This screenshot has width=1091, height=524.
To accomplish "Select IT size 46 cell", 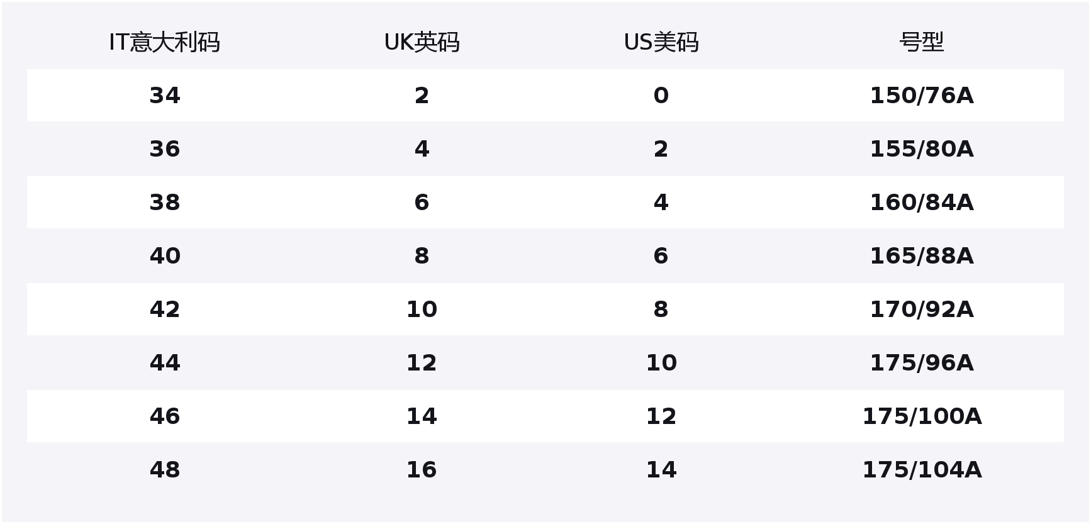I will (x=165, y=416).
